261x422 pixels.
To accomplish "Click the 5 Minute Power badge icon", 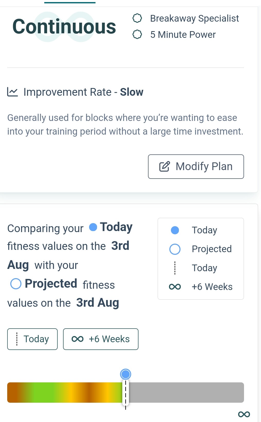I will pyautogui.click(x=137, y=34).
